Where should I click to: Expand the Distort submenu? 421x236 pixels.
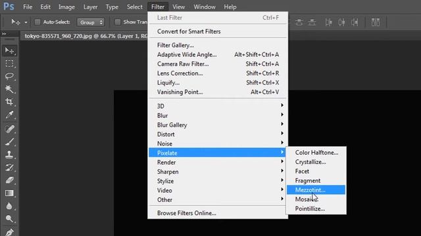(x=218, y=134)
